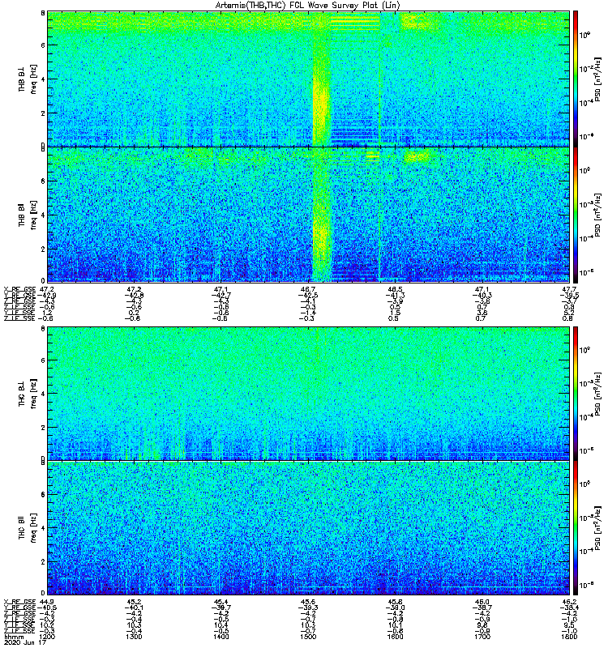
Task: Click the time label '1600' on the bottom axis
Action: 395,637
